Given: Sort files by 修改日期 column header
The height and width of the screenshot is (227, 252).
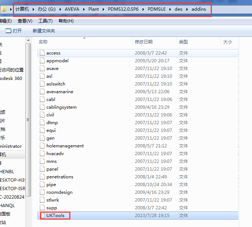Looking at the screenshot, I should 144,42.
